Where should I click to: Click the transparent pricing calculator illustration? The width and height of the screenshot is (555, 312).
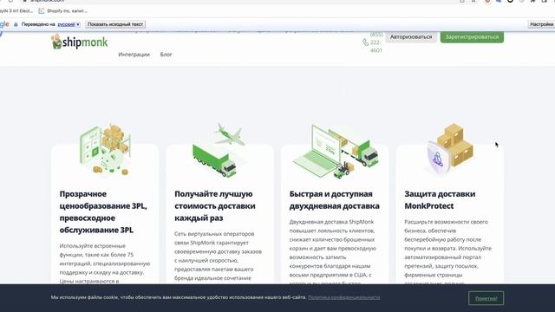click(x=105, y=150)
